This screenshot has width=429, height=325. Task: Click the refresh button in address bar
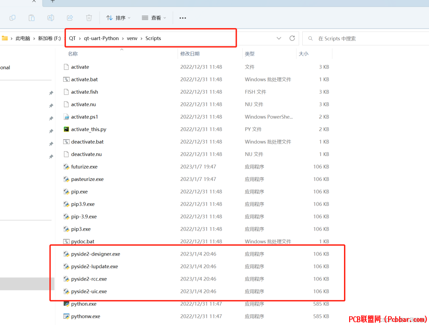[292, 38]
